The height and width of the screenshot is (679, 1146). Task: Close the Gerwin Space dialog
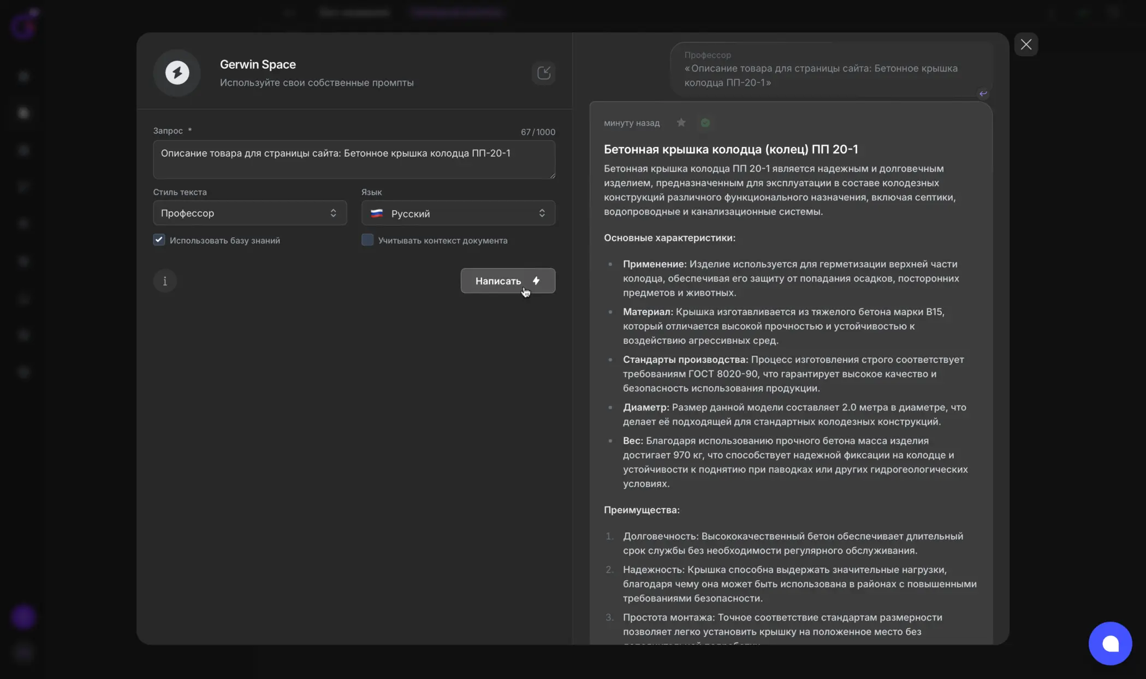point(1026,44)
